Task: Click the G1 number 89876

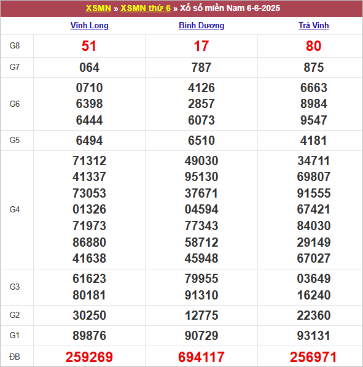Action: (x=90, y=336)
